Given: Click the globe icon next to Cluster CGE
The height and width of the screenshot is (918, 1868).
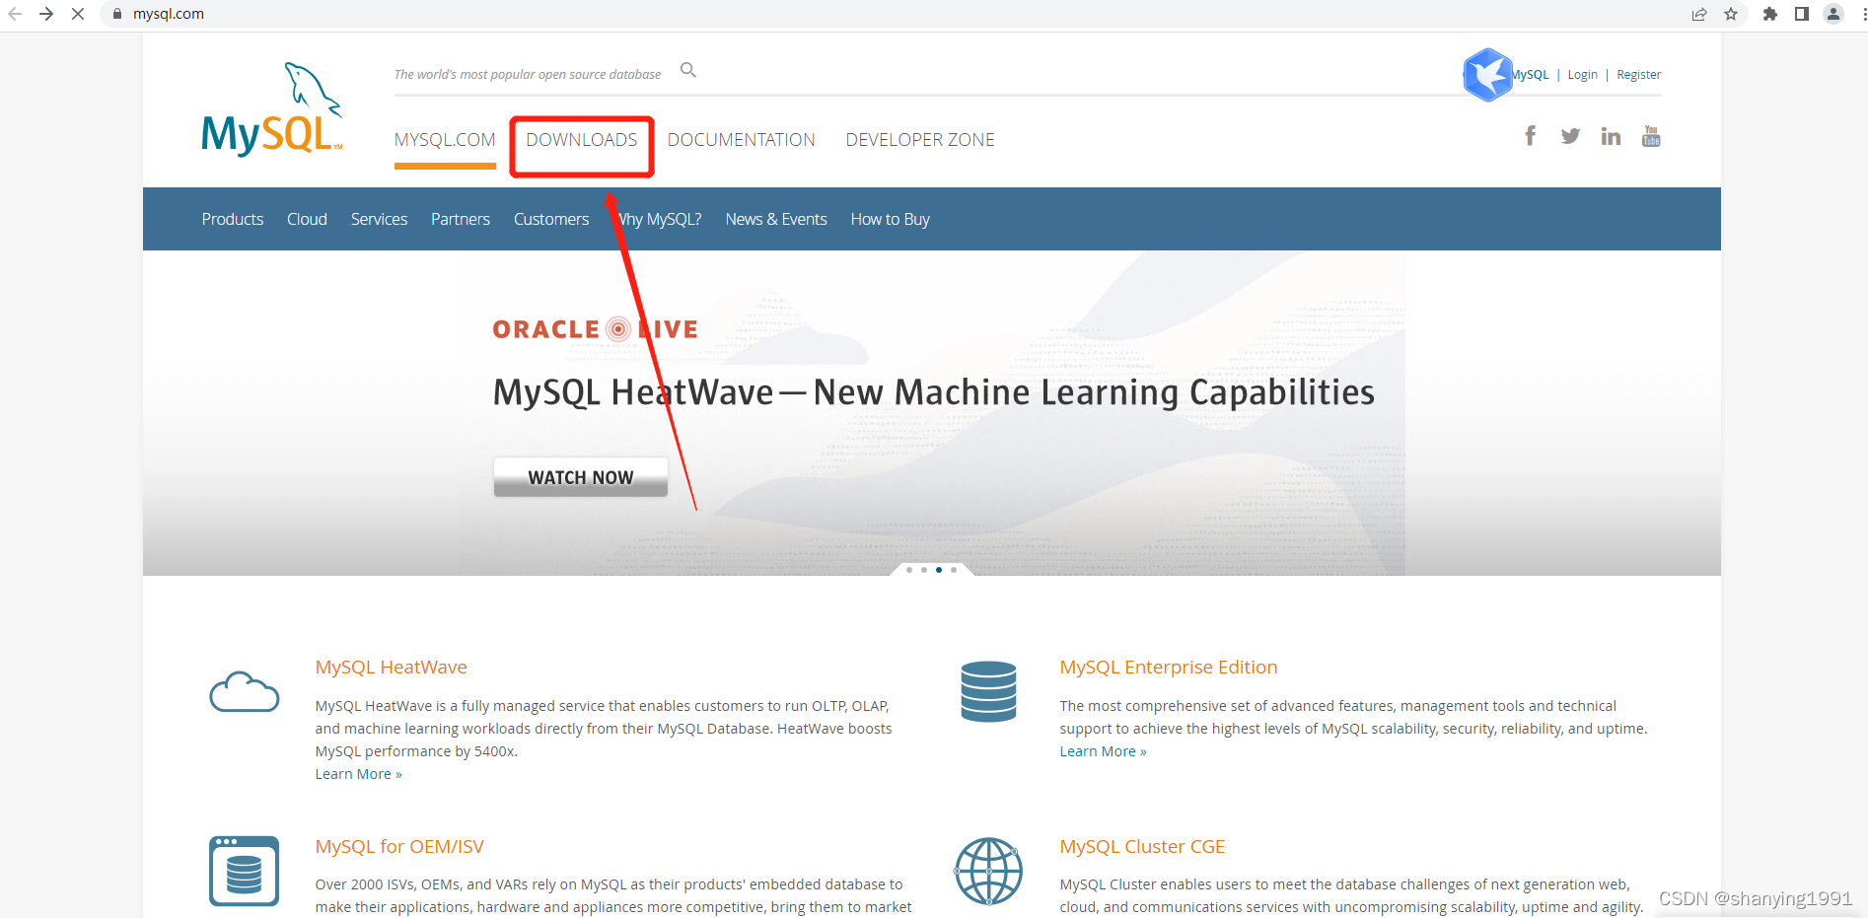Looking at the screenshot, I should coord(988,871).
